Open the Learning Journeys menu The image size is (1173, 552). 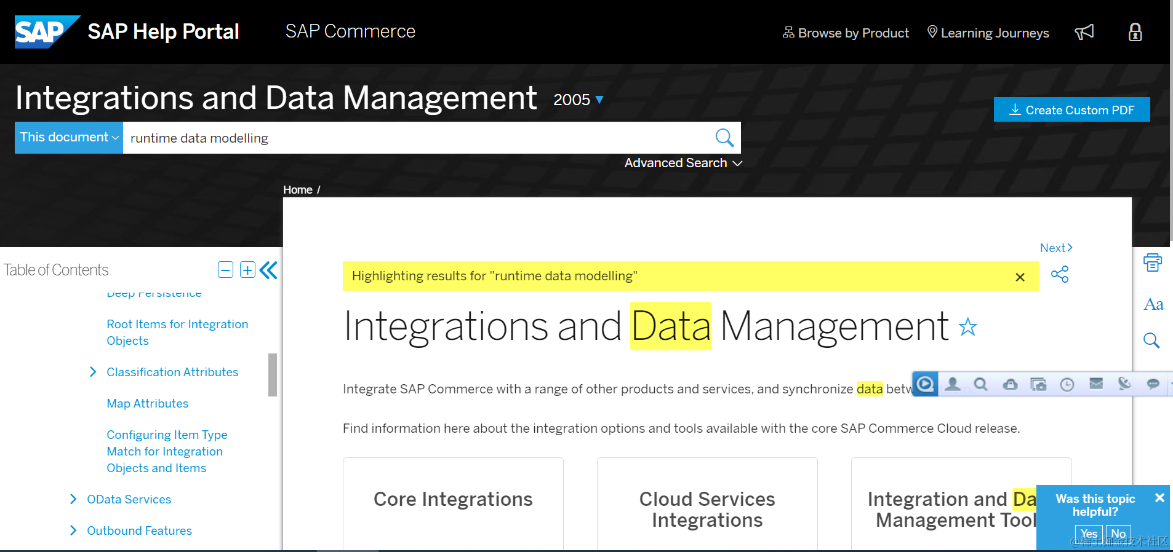[x=988, y=33]
